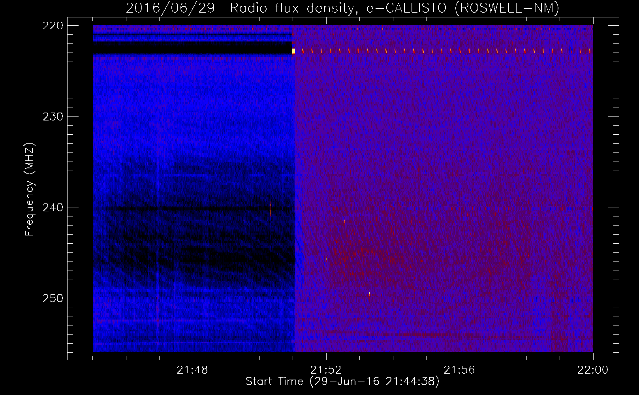639x395 pixels.
Task: Click the bright white-yellow burst near 223 MHz
Action: [293, 51]
